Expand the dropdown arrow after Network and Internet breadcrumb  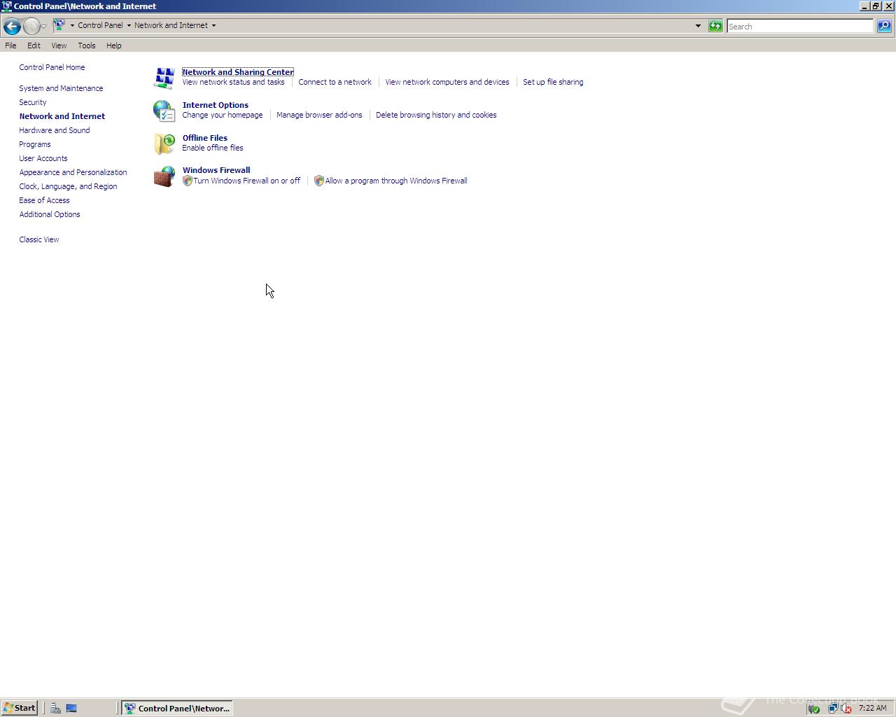[213, 25]
